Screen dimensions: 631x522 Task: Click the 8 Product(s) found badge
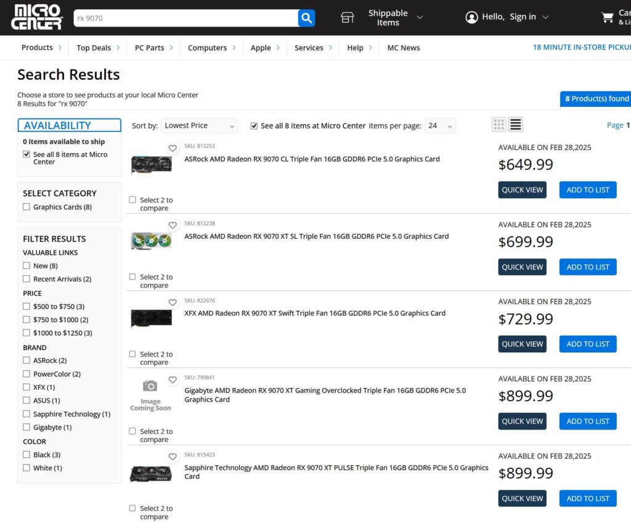pos(596,99)
